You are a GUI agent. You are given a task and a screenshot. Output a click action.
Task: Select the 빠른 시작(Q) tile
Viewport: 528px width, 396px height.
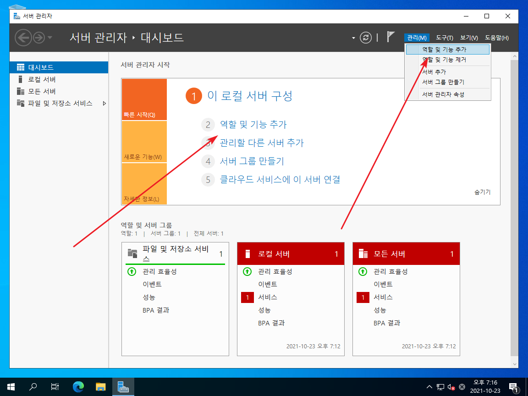point(144,99)
